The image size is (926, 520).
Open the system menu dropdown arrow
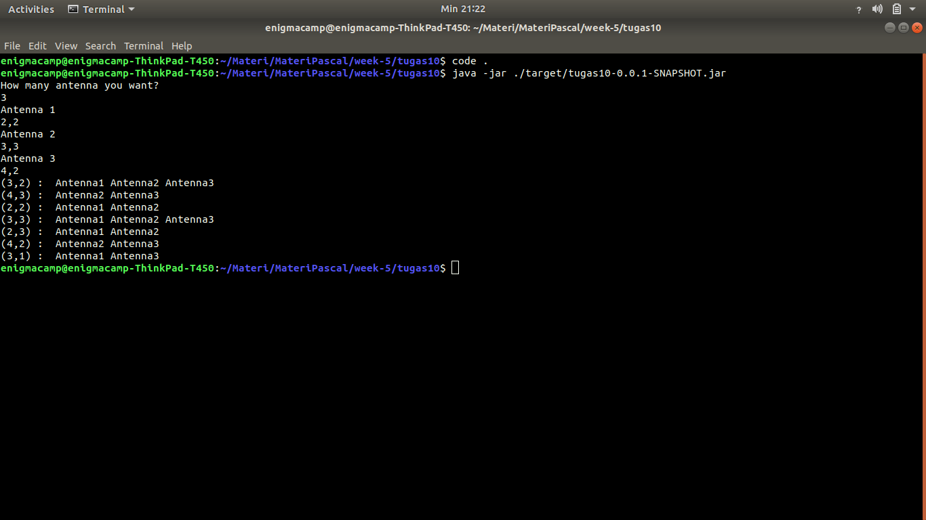(x=912, y=9)
